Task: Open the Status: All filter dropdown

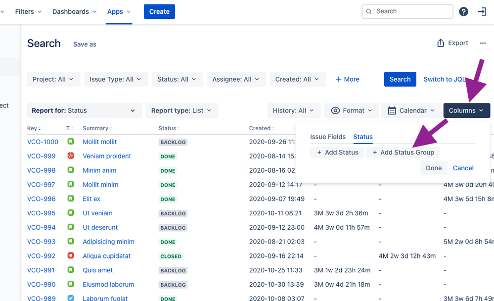Action: (x=177, y=79)
